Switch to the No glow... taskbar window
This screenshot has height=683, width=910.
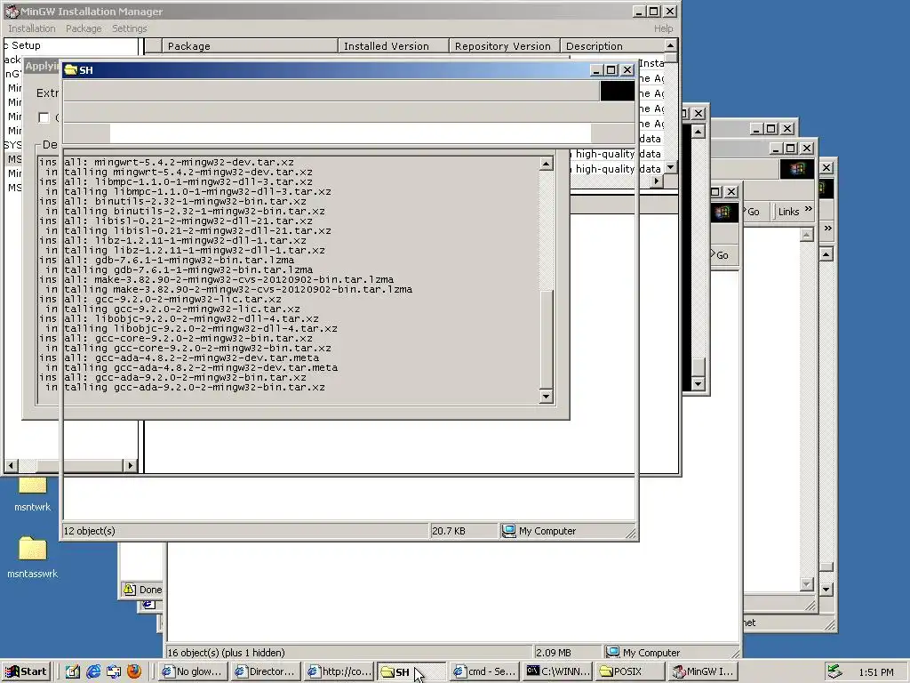pyautogui.click(x=192, y=671)
